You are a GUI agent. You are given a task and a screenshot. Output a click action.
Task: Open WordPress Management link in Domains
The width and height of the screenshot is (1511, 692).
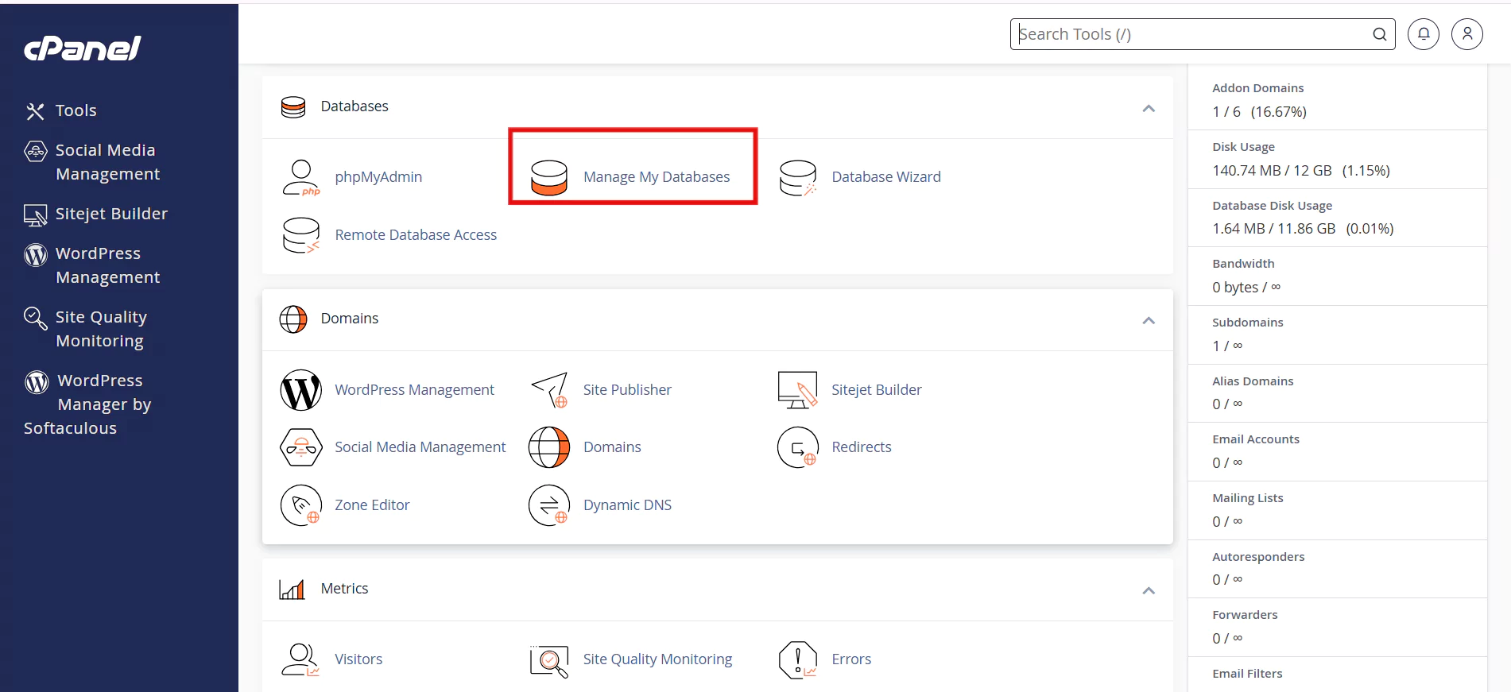414,389
